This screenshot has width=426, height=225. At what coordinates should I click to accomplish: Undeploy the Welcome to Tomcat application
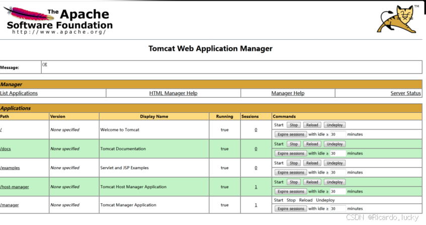click(x=335, y=125)
